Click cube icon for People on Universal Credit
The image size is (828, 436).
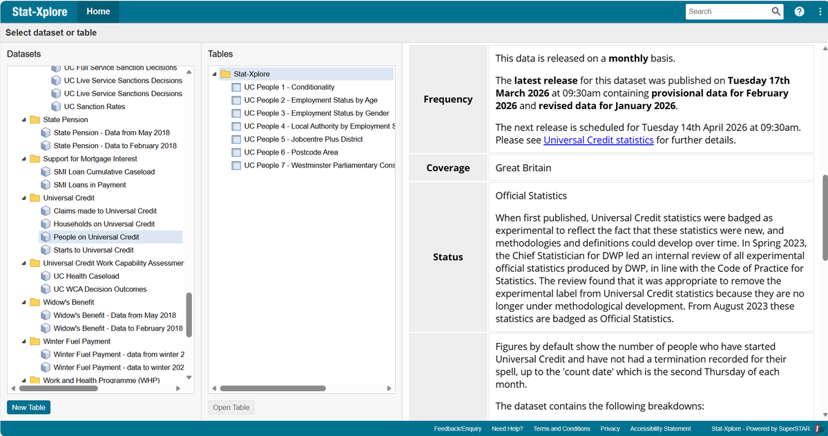[46, 237]
